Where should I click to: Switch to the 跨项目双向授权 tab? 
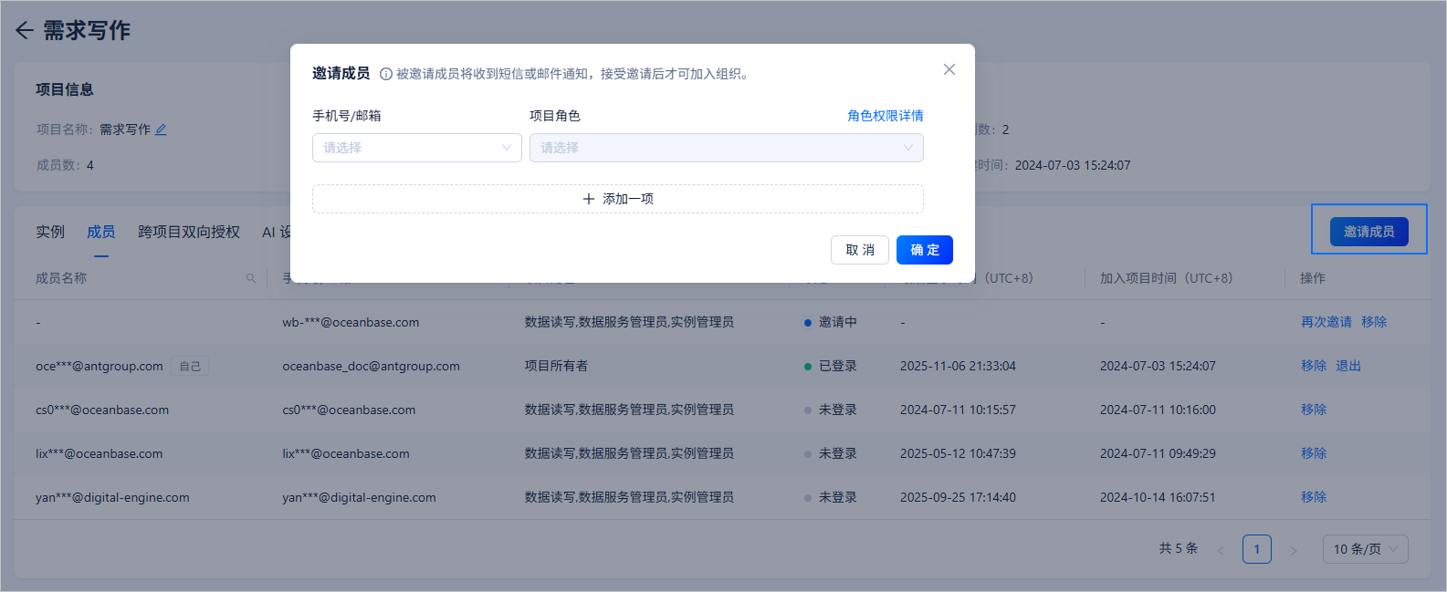pos(189,232)
